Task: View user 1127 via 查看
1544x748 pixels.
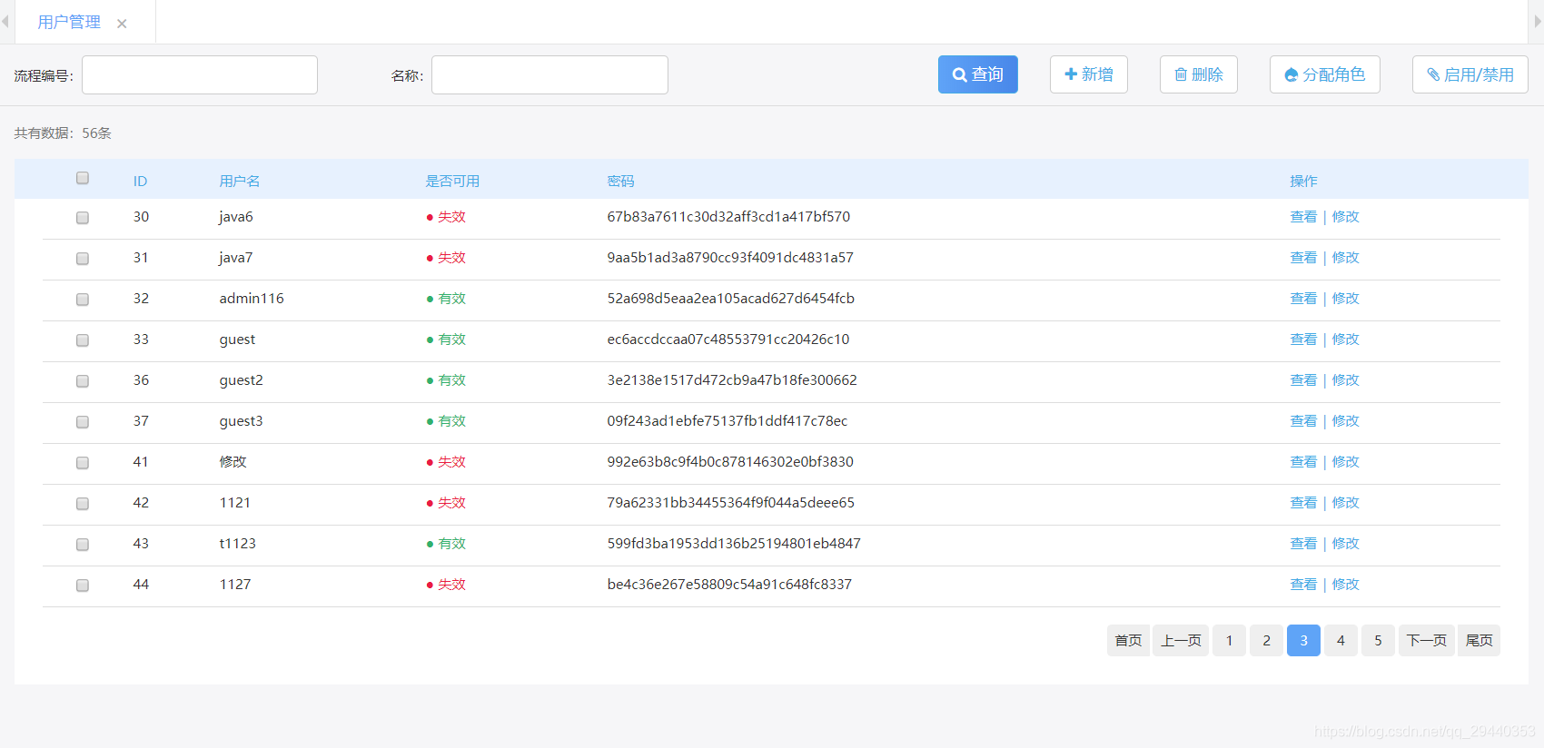Action: click(1303, 585)
